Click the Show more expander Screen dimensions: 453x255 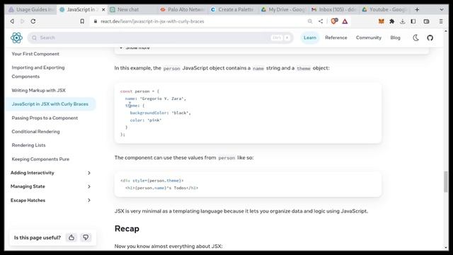click(135, 47)
